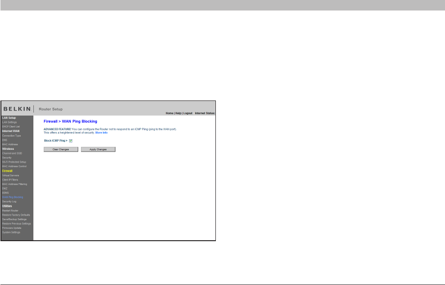Open Client IP Filters page
The image size is (445, 285).
point(10,179)
